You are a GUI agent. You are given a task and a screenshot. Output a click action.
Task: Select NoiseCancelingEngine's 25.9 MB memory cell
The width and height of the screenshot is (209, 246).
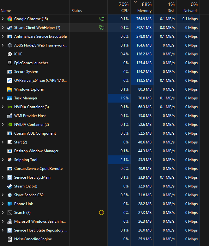[x=142, y=239]
